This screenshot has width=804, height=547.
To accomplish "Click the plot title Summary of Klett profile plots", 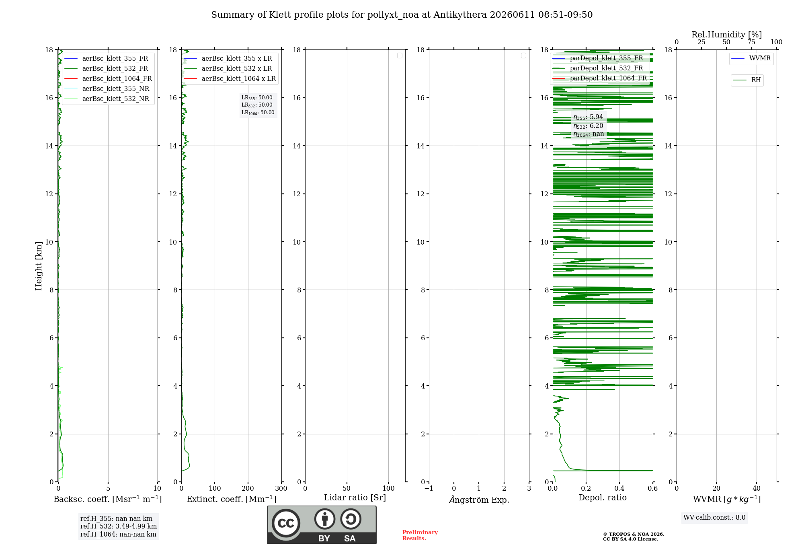I will pos(402,15).
